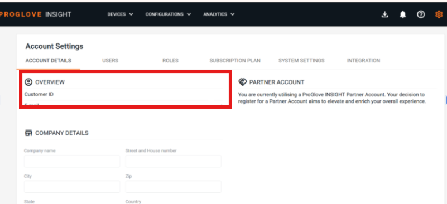The height and width of the screenshot is (204, 447).
Task: Click the Company Details store icon
Action: [28, 133]
